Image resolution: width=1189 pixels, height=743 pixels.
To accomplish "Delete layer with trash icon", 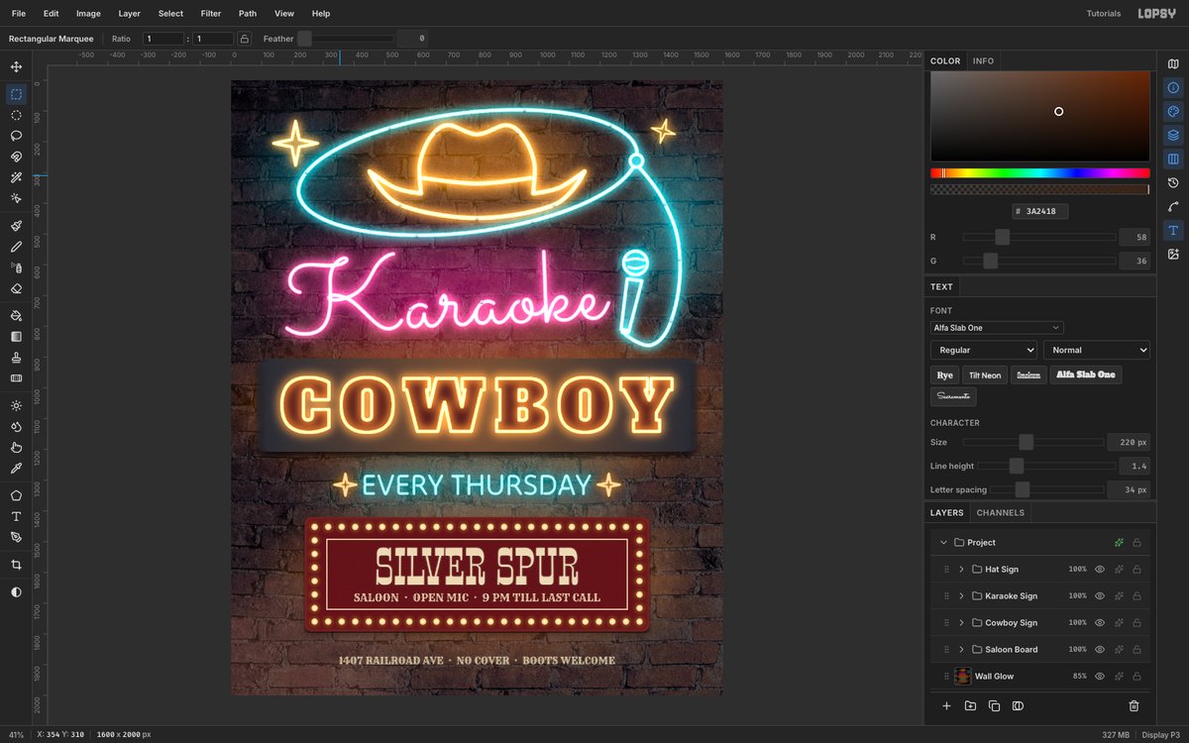I will (x=1134, y=705).
